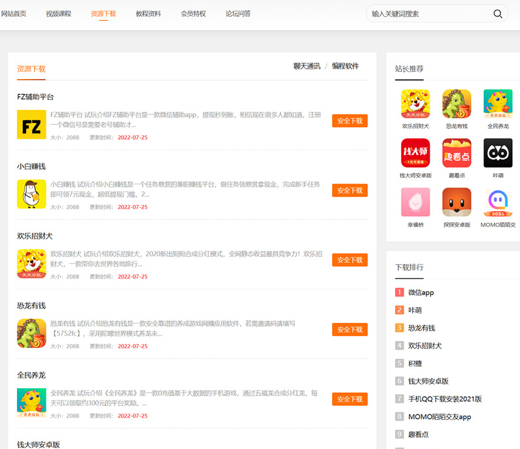Select 全民养龙 icon in 站长推荐
This screenshot has width=520, height=449.
coord(498,104)
